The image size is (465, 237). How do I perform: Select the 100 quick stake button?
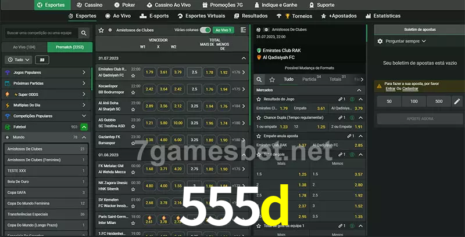tap(413, 101)
